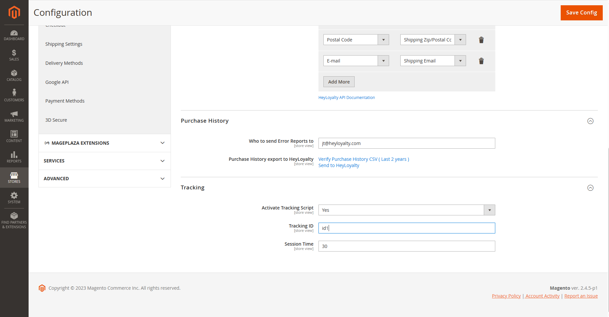Screen dimensions: 609x317
Task: Click into the Session Time field
Action: click(x=407, y=246)
